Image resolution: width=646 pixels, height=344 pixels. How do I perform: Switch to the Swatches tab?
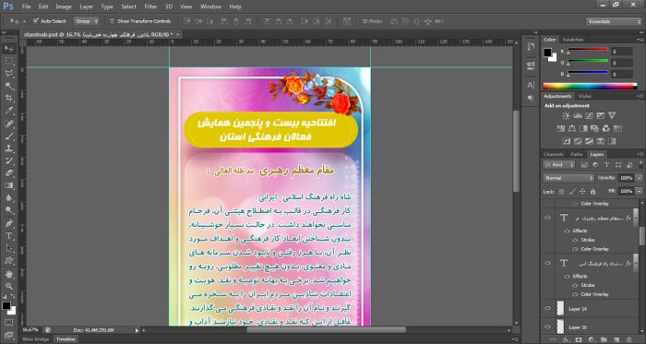(x=573, y=40)
